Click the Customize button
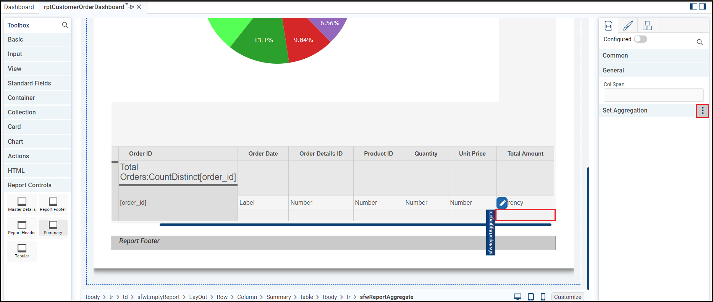 (567, 297)
